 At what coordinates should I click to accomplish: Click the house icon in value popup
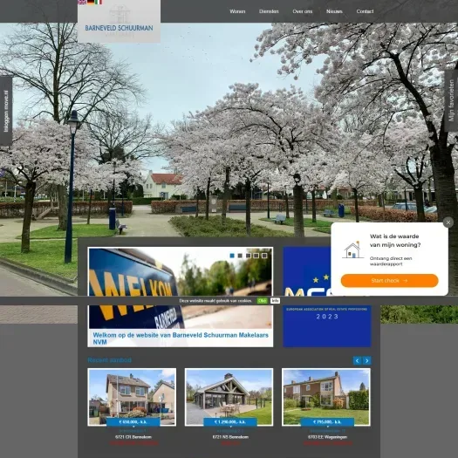pyautogui.click(x=352, y=250)
